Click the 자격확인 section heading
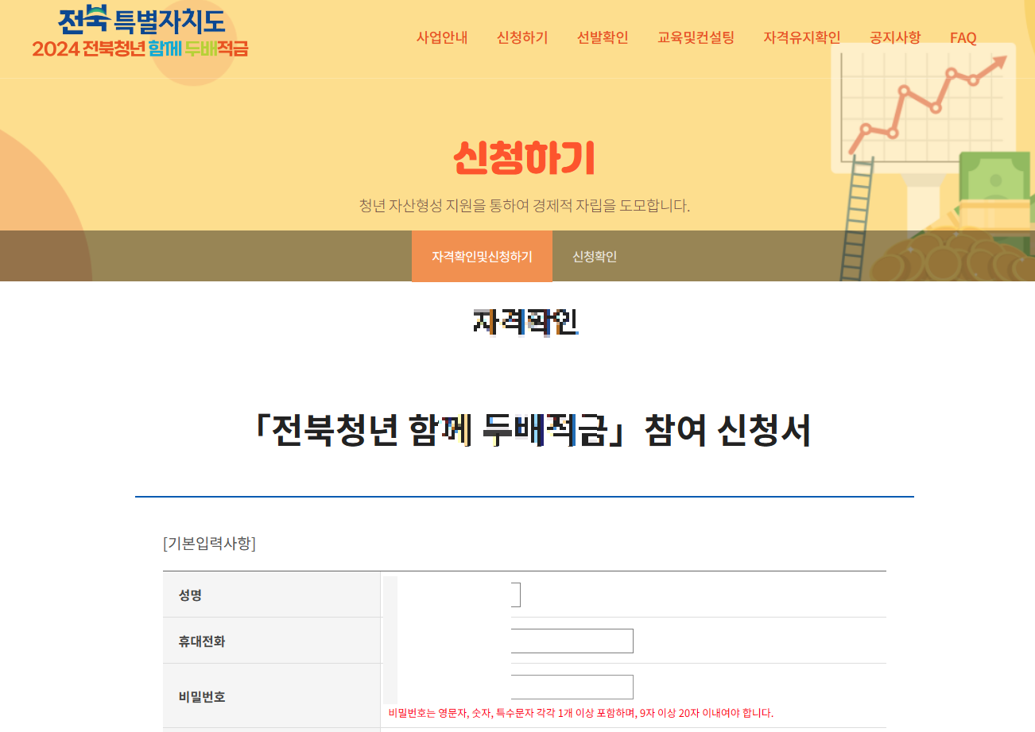Image resolution: width=1035 pixels, height=732 pixels. [525, 322]
